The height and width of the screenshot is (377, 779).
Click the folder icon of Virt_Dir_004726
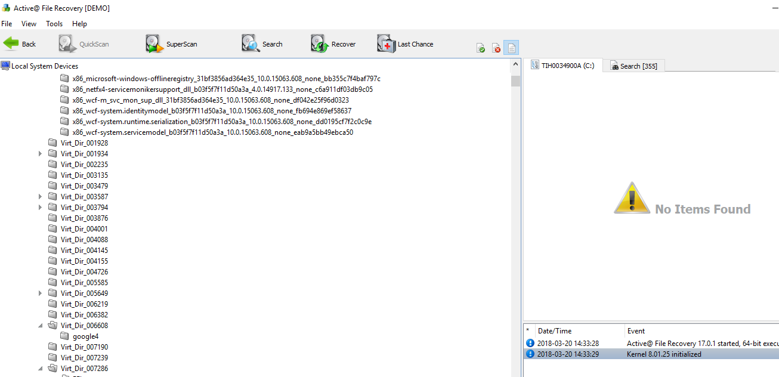52,272
